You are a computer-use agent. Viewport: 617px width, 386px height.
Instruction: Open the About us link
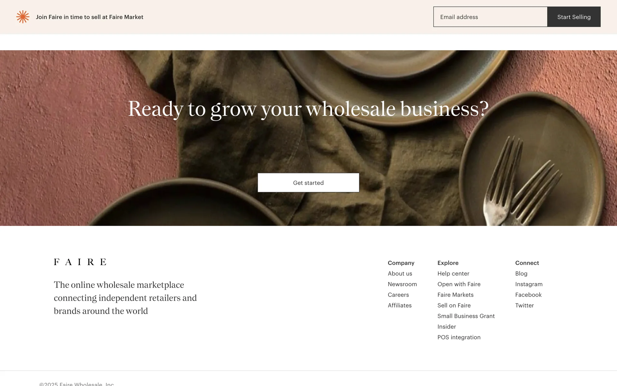400,273
